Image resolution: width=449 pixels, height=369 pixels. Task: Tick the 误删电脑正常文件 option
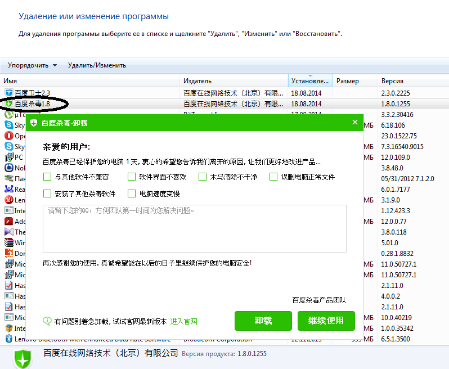[x=273, y=177]
